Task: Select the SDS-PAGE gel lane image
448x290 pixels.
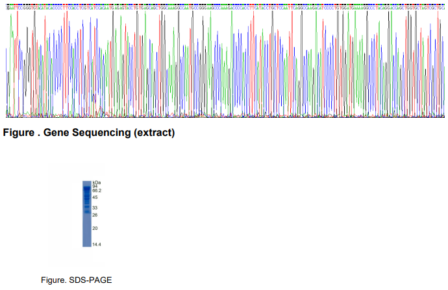Action: [x=87, y=214]
